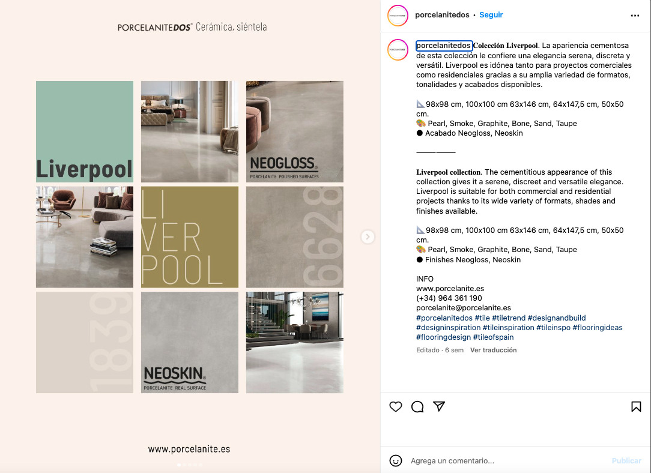Share the post using the paper plane icon
Screen dimensions: 651x473
[439, 406]
